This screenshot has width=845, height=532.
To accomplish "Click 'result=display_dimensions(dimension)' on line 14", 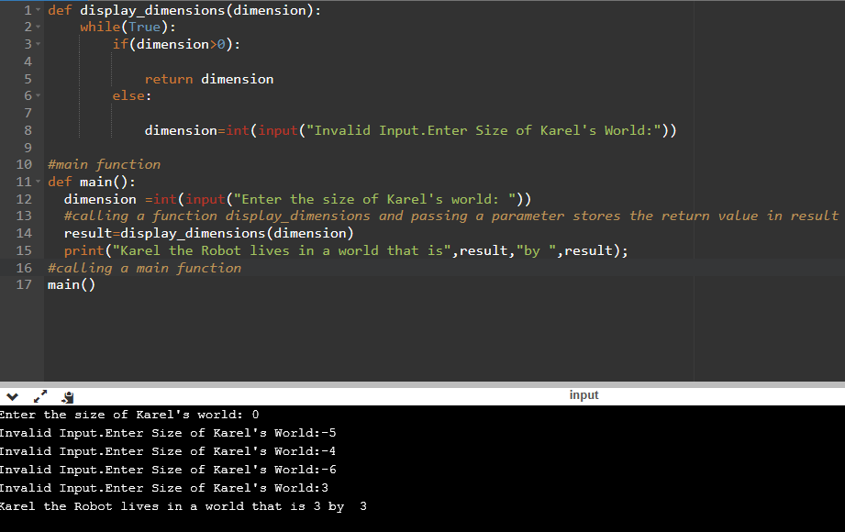I will click(208, 233).
